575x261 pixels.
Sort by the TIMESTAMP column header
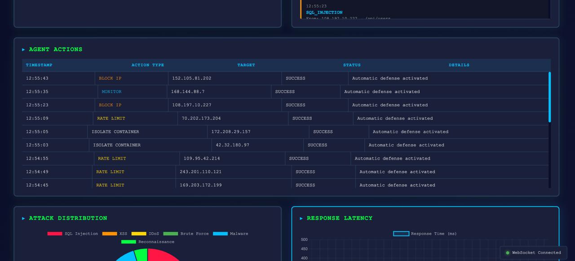[x=39, y=65]
